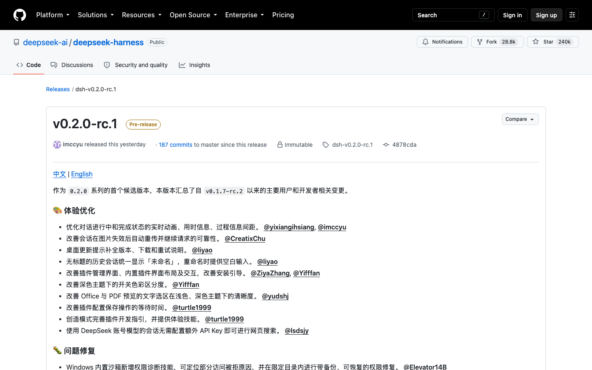Screen dimensions: 592x370
Task: Open the Security and quality tab
Action: [136, 65]
